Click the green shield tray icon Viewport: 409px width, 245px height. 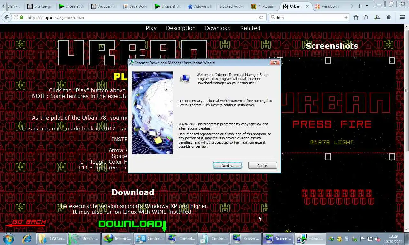point(354,239)
